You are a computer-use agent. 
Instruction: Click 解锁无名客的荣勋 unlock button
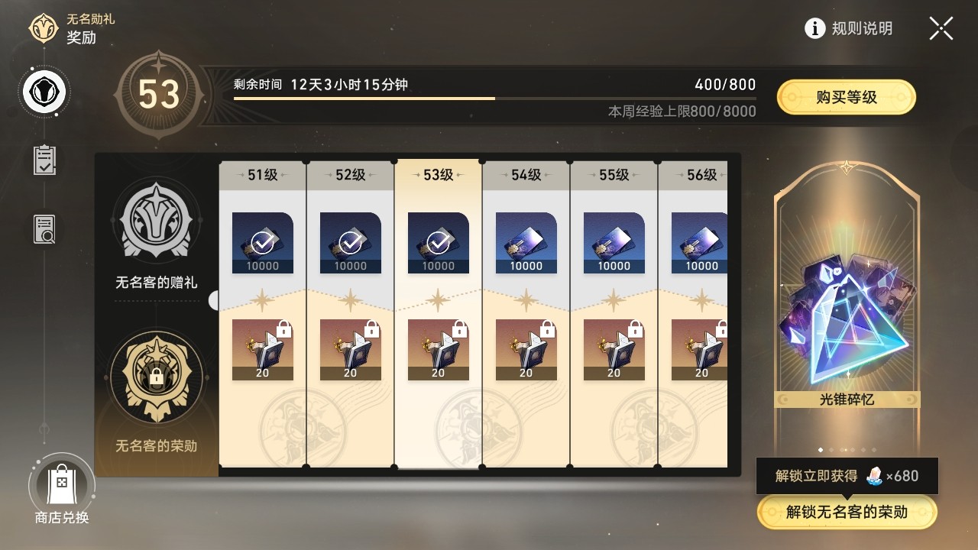point(847,512)
